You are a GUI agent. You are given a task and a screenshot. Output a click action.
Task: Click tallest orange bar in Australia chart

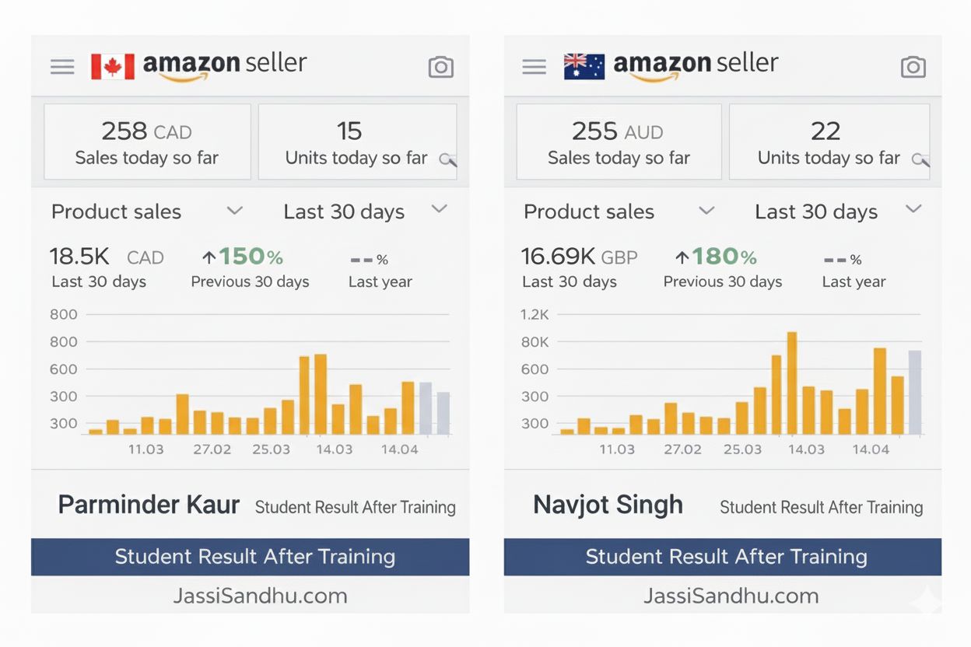pos(792,383)
